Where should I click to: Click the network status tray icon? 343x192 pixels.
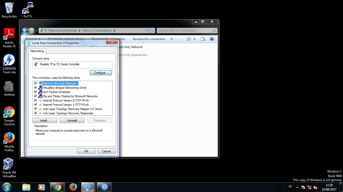coord(309,187)
